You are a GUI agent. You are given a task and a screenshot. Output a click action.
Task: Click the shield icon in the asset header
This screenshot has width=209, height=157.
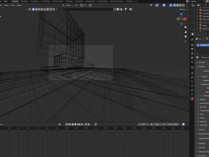click(x=131, y=9)
